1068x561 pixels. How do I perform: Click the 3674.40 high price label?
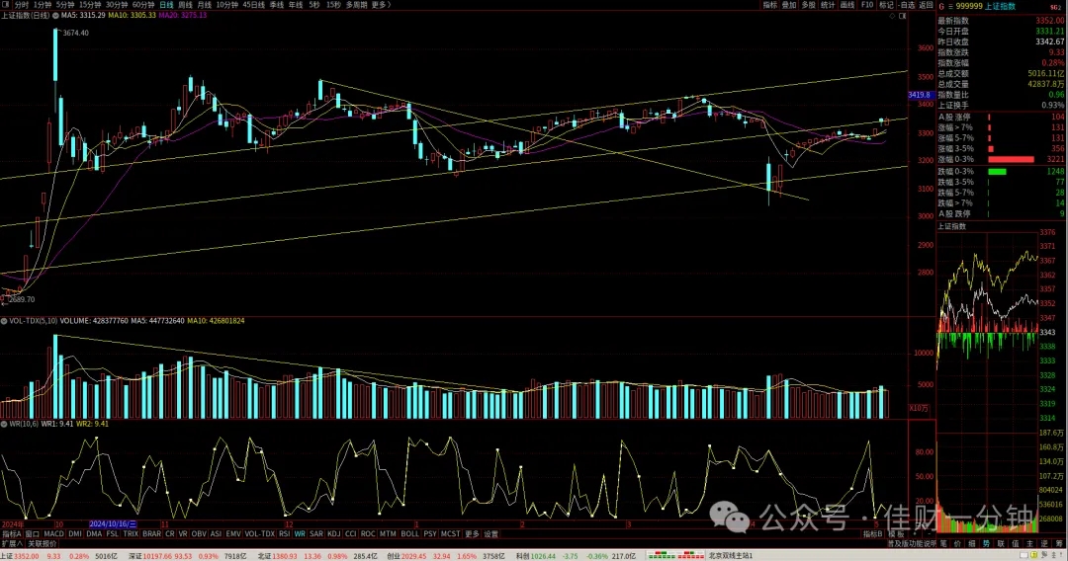(x=75, y=33)
